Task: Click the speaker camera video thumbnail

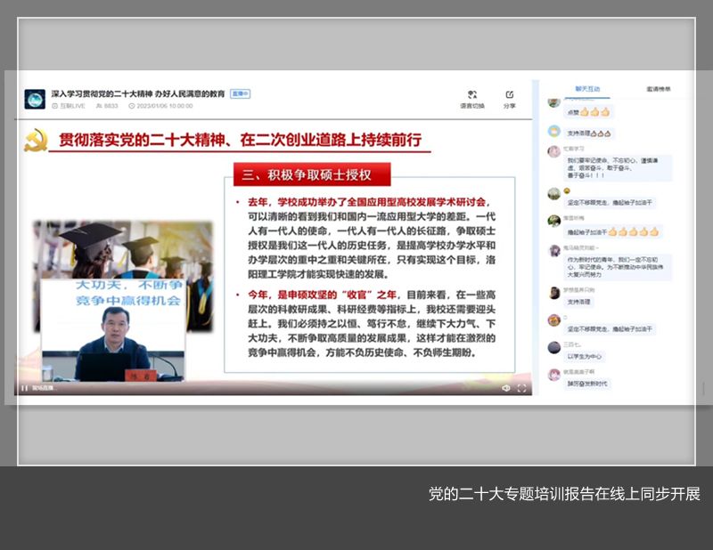Action: pyautogui.click(x=113, y=331)
